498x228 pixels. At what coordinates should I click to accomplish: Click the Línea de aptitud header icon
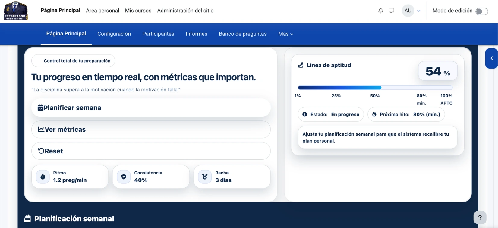pos(301,65)
